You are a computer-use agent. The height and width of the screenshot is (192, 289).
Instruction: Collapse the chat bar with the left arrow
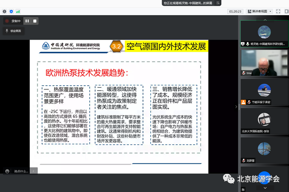(x=34, y=171)
